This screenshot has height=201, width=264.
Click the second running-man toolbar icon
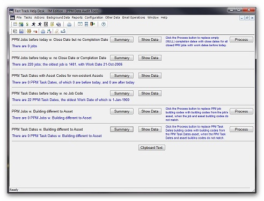click(x=40, y=24)
